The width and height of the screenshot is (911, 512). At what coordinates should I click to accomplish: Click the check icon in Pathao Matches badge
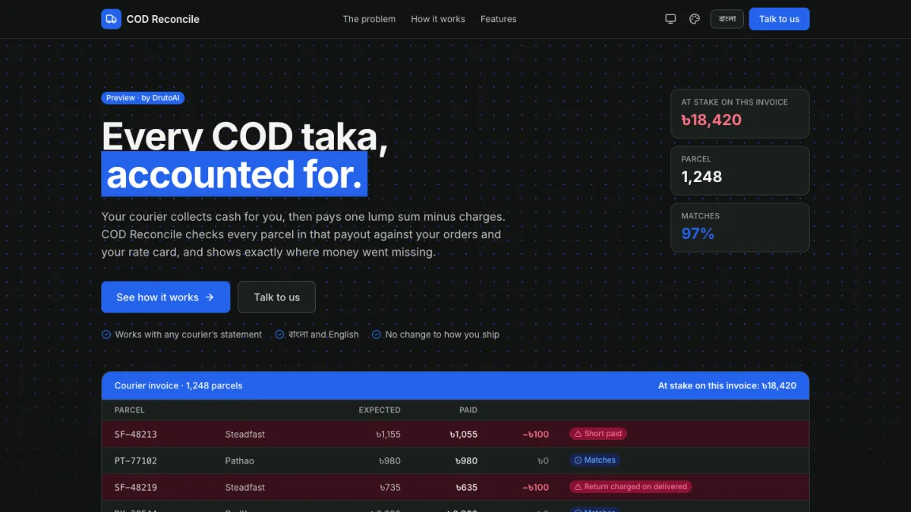578,460
